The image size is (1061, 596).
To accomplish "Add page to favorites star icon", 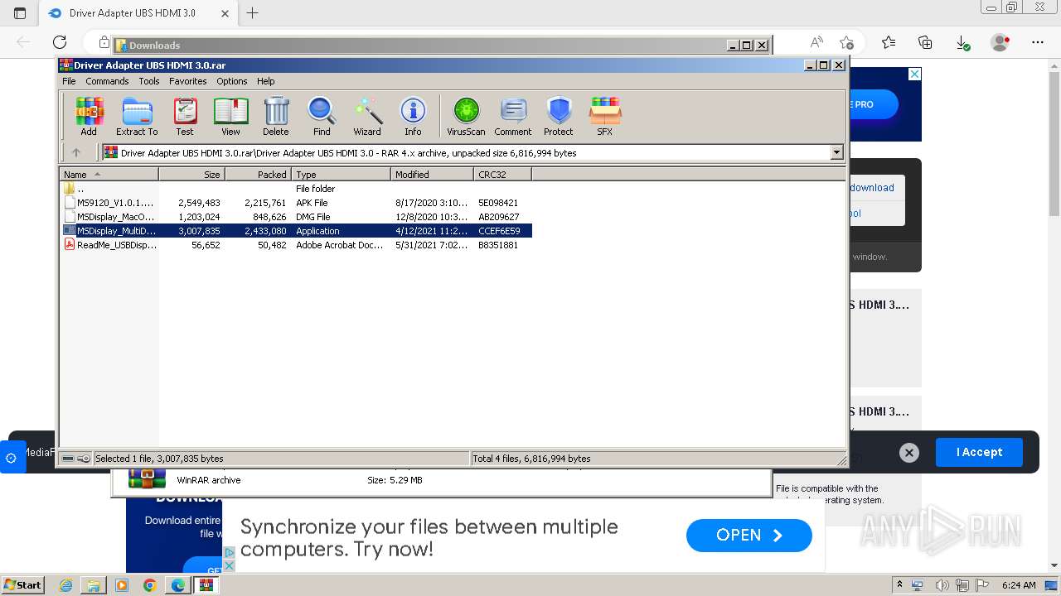I will pyautogui.click(x=846, y=42).
